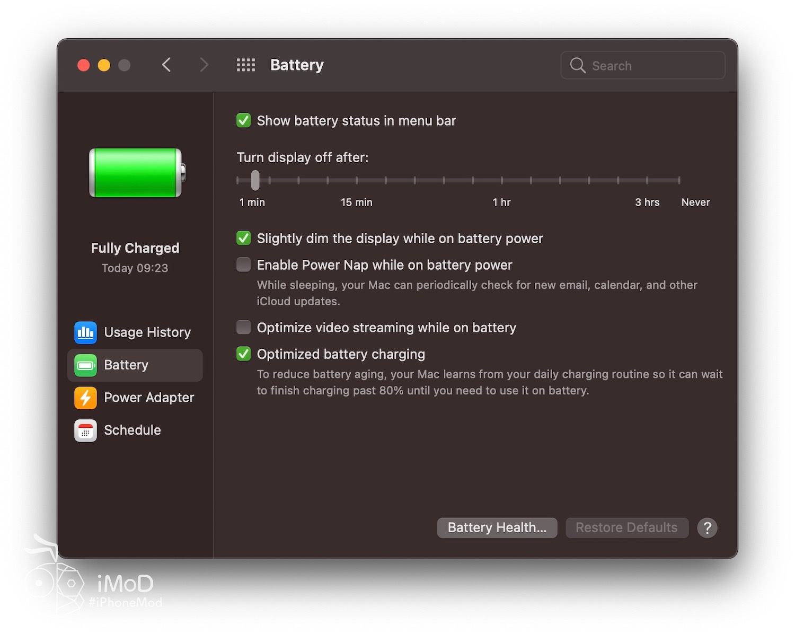
Task: Enable Power Nap while on battery power
Action: coord(243,264)
